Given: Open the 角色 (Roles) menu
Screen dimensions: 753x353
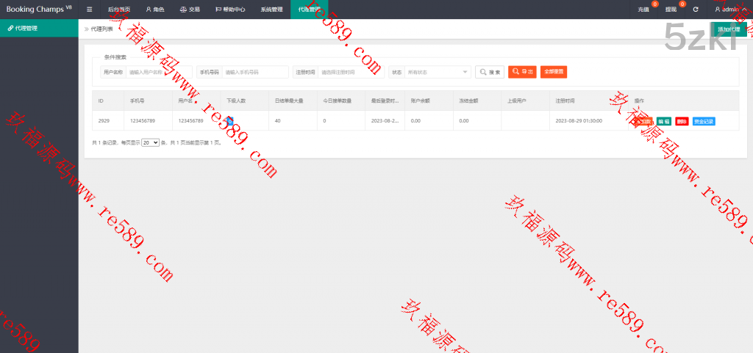Looking at the screenshot, I should (x=155, y=10).
